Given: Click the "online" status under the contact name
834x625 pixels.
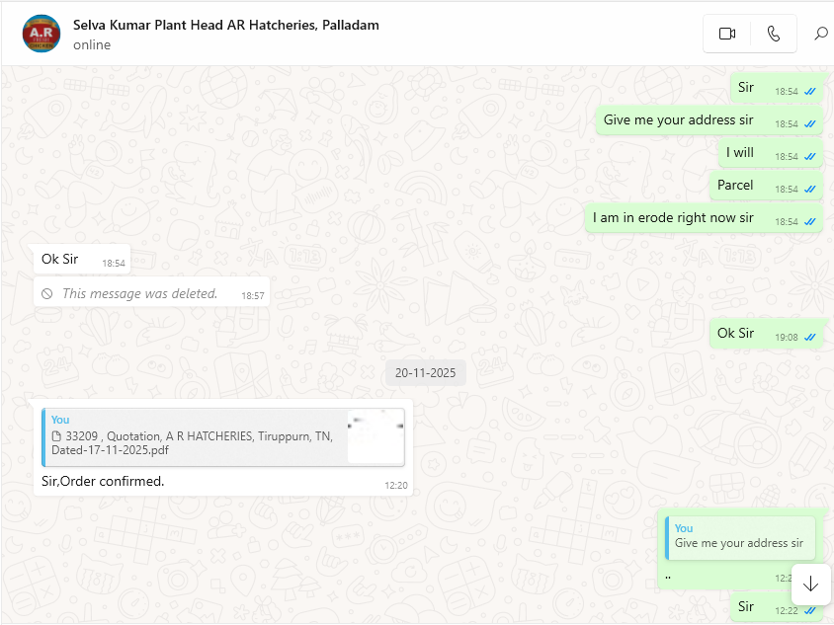Looking at the screenshot, I should [92, 45].
